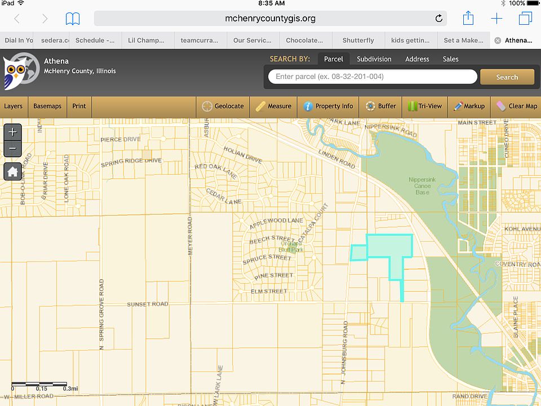This screenshot has width=541, height=406.
Task: Clear the map with eraser tool
Action: click(x=516, y=106)
